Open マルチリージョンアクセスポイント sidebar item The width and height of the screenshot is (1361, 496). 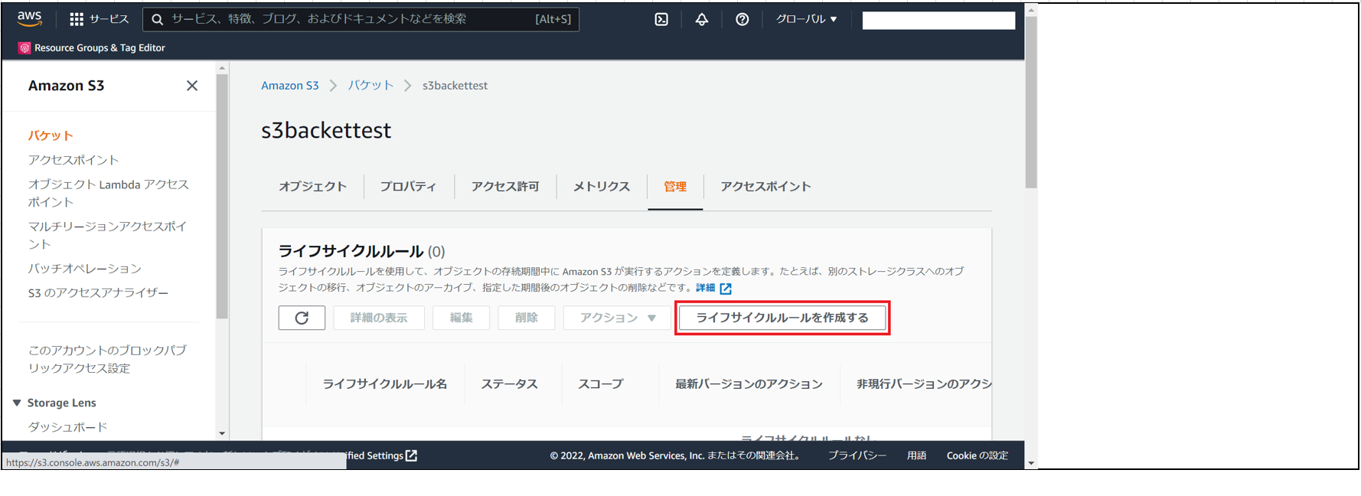click(107, 235)
